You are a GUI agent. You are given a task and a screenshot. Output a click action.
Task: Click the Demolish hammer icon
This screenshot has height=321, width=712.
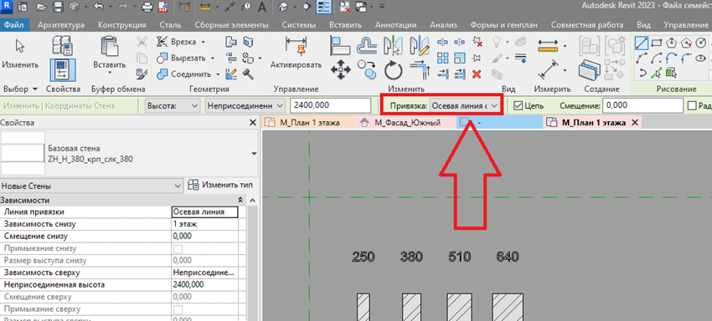pos(247,73)
